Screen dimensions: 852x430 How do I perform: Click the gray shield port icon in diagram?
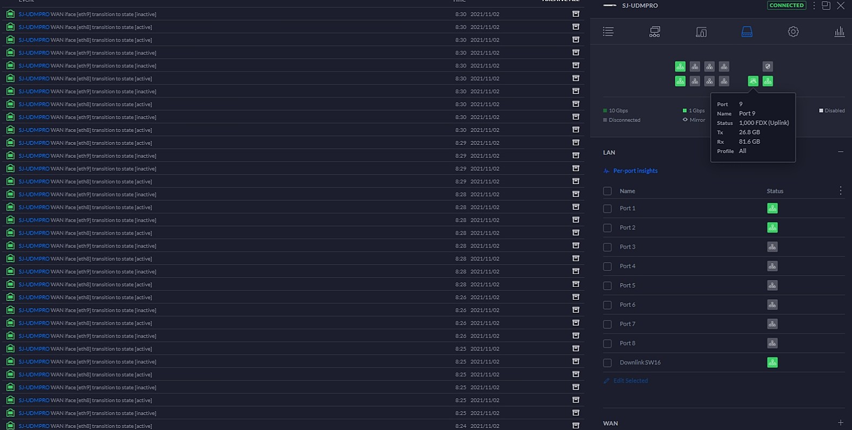tap(767, 67)
